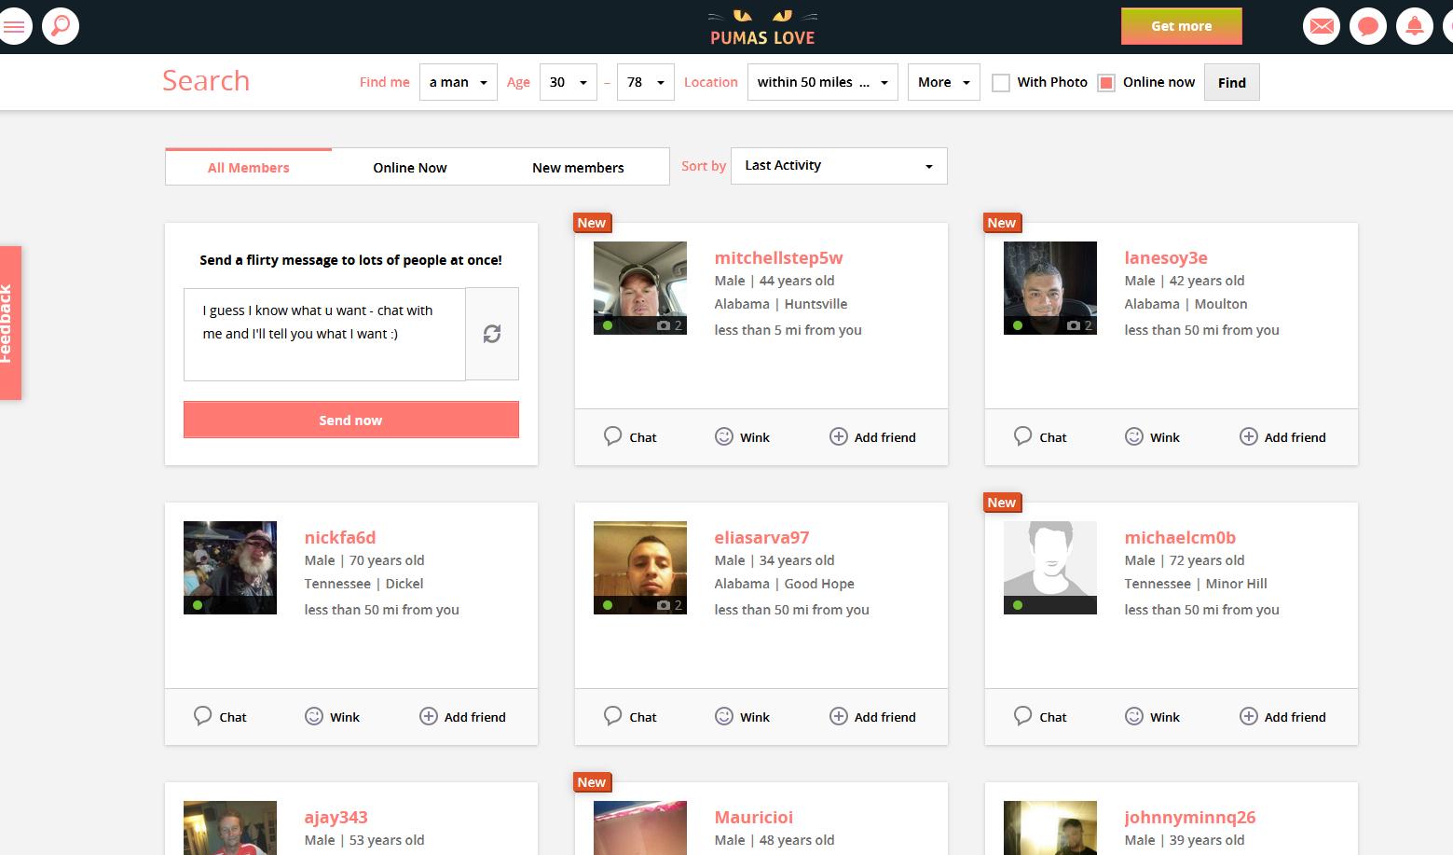Add lanesoy3e as a friend
The width and height of the screenshot is (1453, 855).
(1282, 436)
